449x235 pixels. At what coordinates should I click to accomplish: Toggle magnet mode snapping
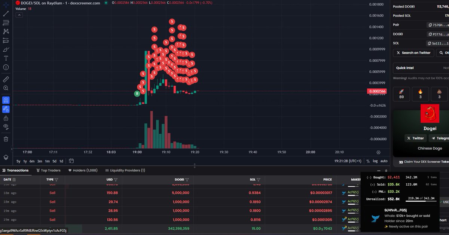pyautogui.click(x=6, y=100)
